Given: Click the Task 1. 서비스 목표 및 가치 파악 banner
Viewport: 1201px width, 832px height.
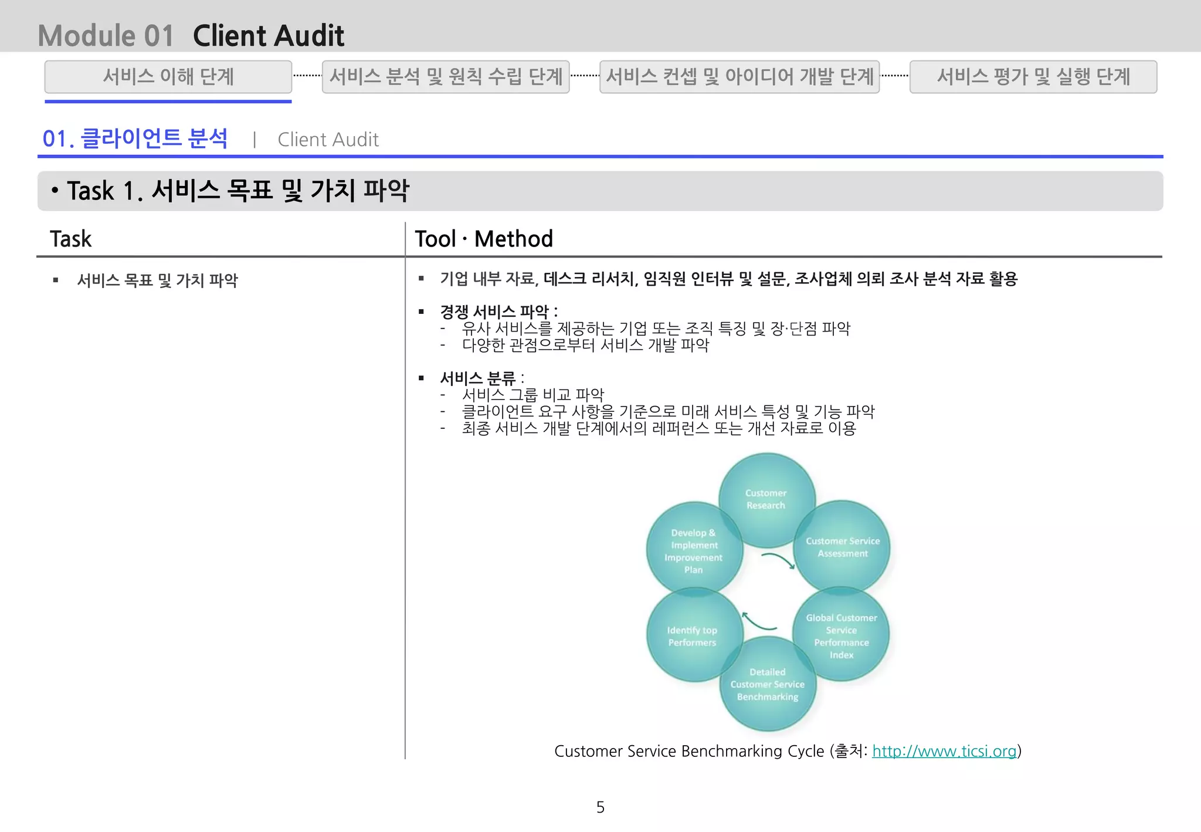Looking at the screenshot, I should pos(600,191).
